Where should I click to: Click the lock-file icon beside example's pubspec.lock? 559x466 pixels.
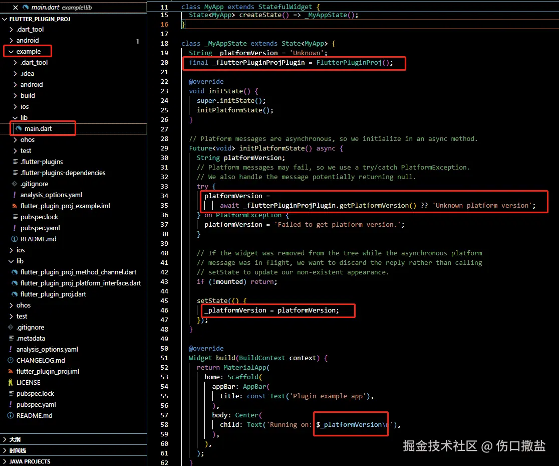(x=15, y=217)
